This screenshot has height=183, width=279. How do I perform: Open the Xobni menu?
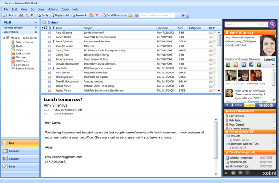64,9
